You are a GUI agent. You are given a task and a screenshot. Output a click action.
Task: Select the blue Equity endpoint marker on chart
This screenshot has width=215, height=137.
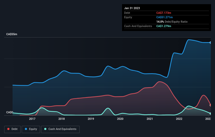click(x=211, y=43)
